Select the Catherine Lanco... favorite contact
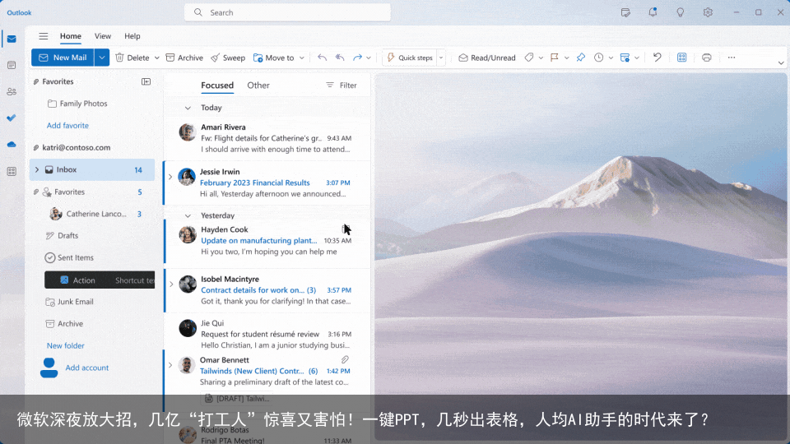This screenshot has width=790, height=444. pos(95,214)
